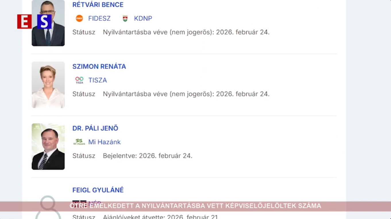
Task: Open candidate FEIGL GYULÁNÉ profile
Action: point(98,190)
